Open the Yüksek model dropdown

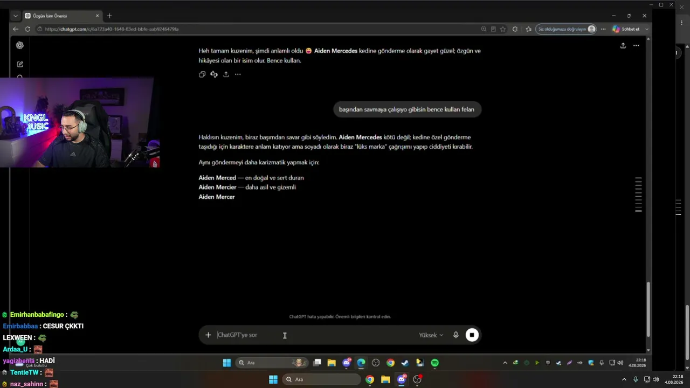(x=431, y=335)
